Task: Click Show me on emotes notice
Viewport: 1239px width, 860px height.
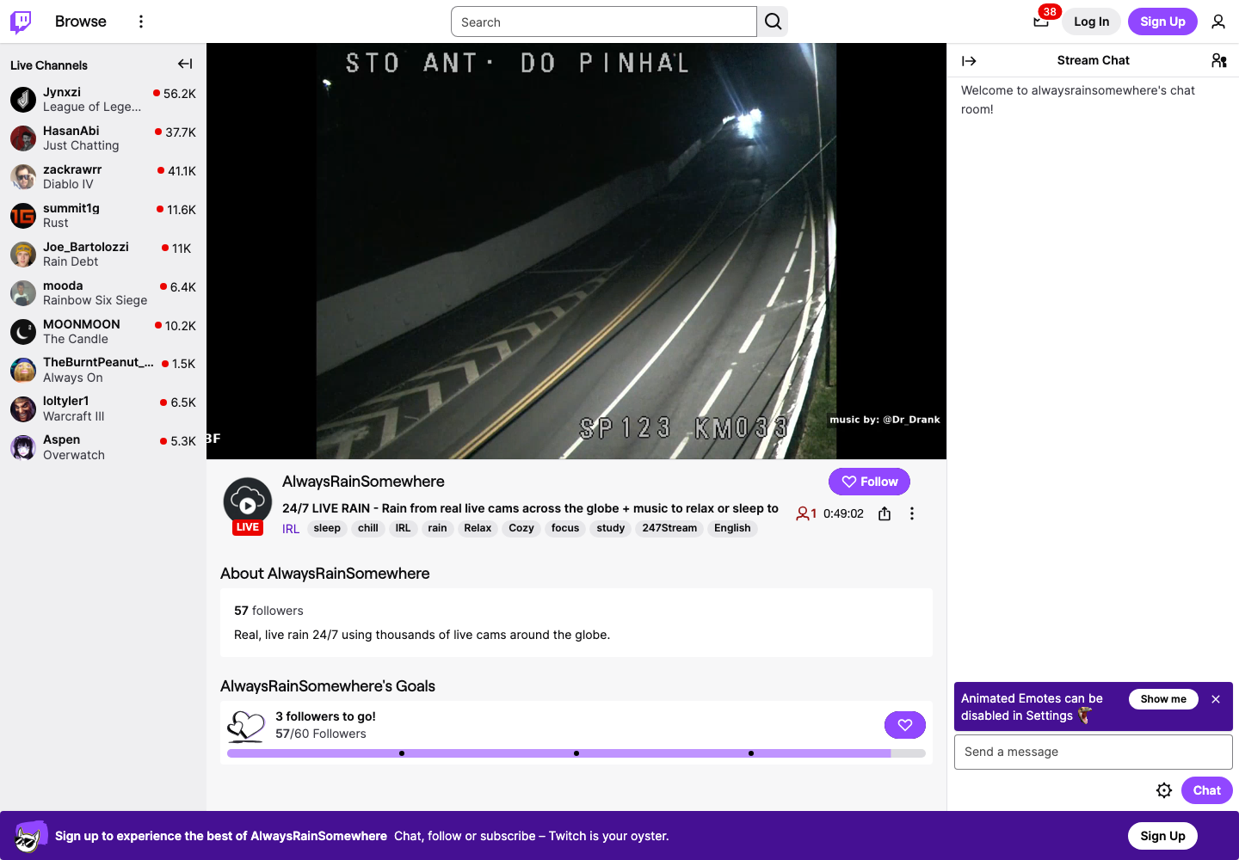Action: coord(1163,699)
